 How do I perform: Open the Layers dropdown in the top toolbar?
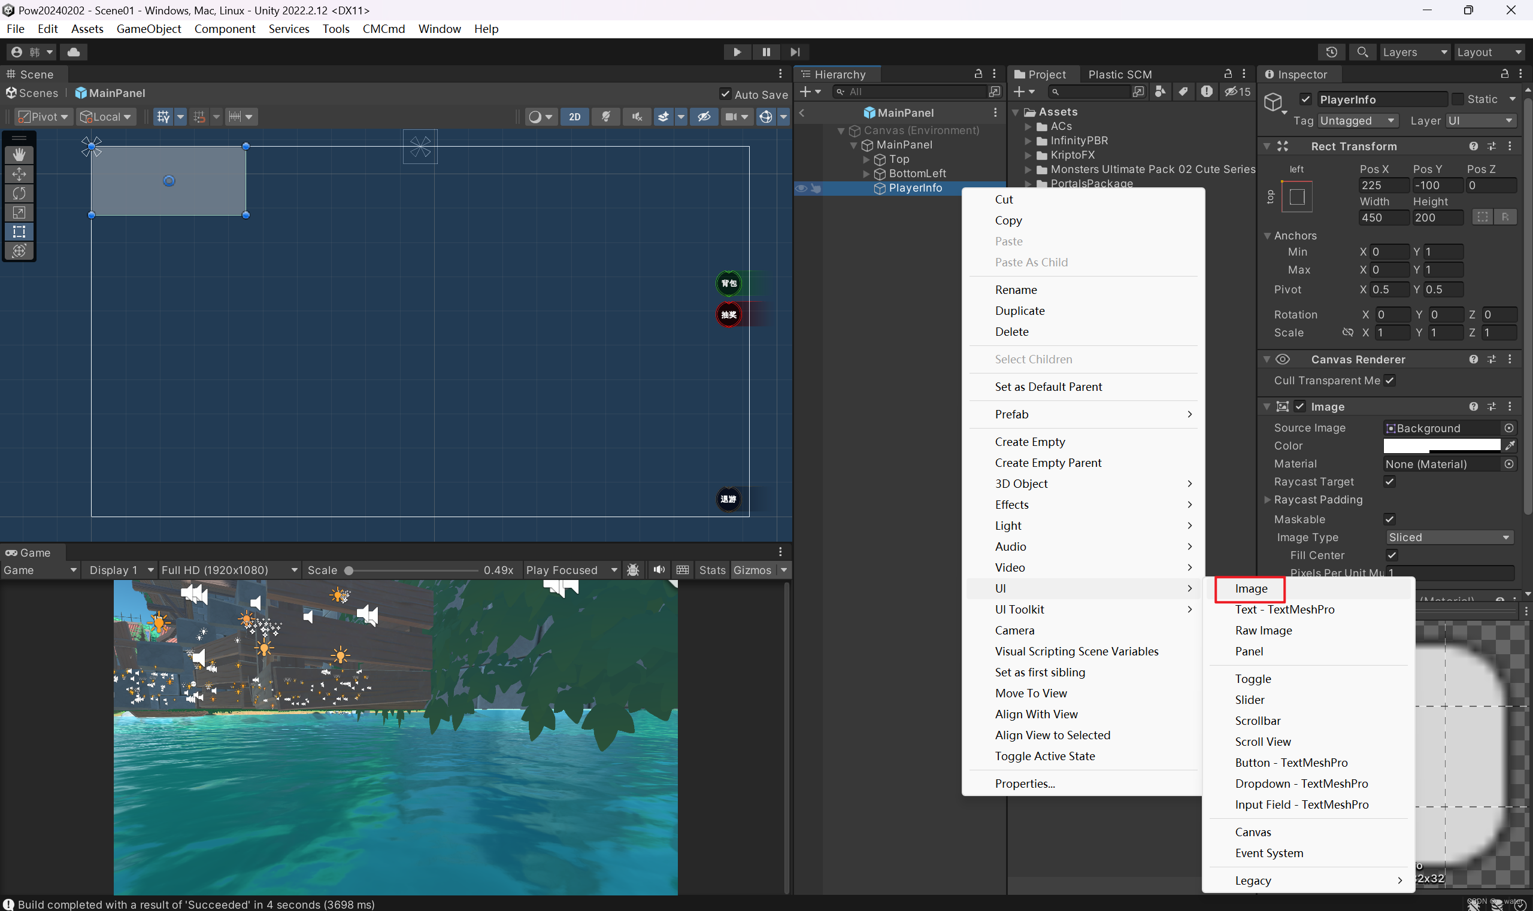1415,51
